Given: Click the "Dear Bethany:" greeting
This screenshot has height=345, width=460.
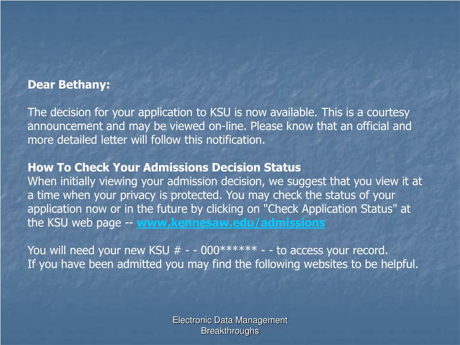Looking at the screenshot, I should (69, 85).
